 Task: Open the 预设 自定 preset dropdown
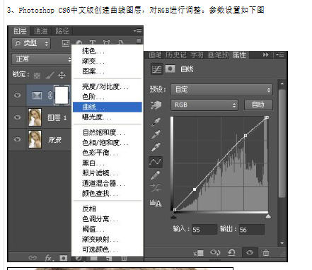(221, 90)
